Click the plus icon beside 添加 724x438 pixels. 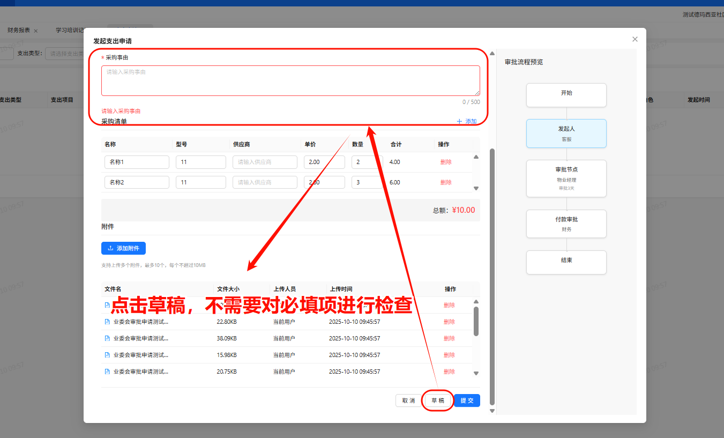click(459, 122)
